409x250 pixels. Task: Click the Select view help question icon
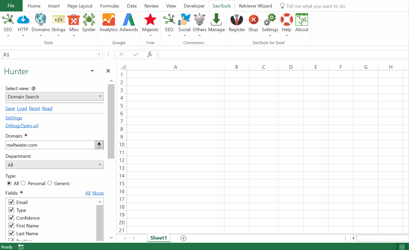coord(33,89)
